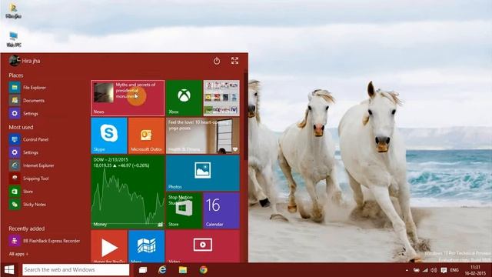
Task: Focus the Search the web and Windows box
Action: [75, 270]
